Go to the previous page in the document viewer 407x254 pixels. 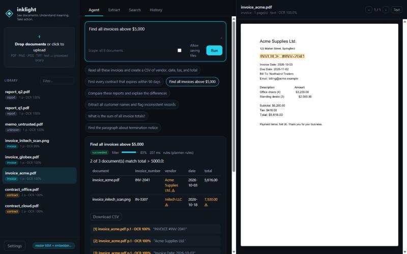(368, 10)
